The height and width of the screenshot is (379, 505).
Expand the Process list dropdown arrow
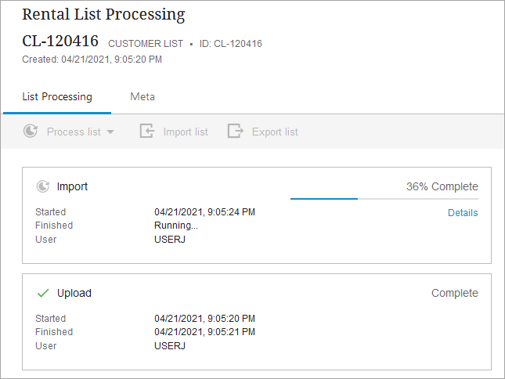point(110,132)
